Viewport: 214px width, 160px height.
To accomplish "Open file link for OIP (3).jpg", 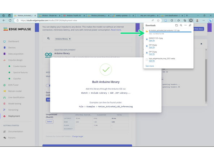I will coord(151,54).
